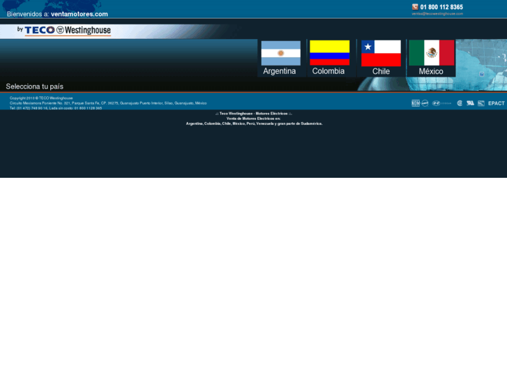The image size is (507, 380).
Task: Click the CSA certification logo
Action: 460,103
